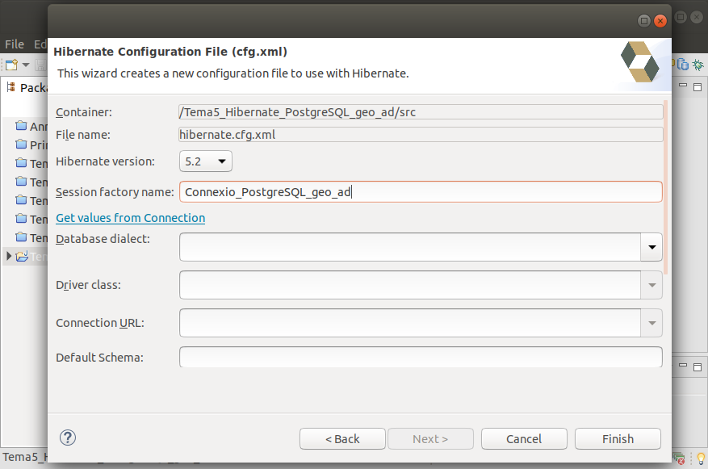Maximize the wizard dialog window
This screenshot has height=469, width=708.
coord(644,21)
